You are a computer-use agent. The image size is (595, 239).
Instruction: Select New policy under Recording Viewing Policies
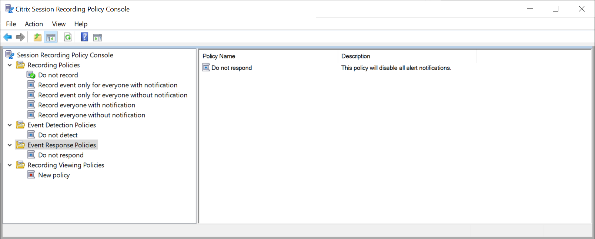click(x=54, y=175)
